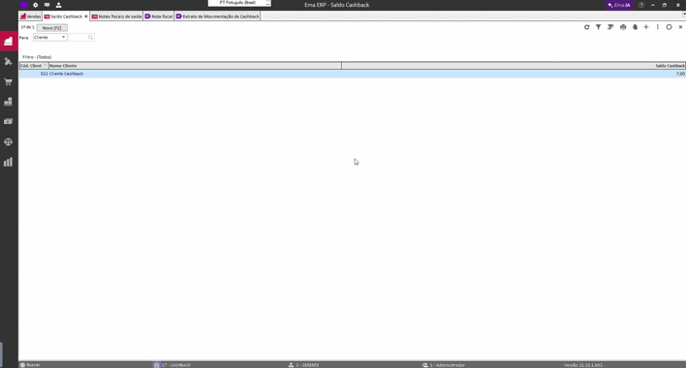Image resolution: width=686 pixels, height=368 pixels.
Task: Switch to the Vendas tab
Action: 31,16
